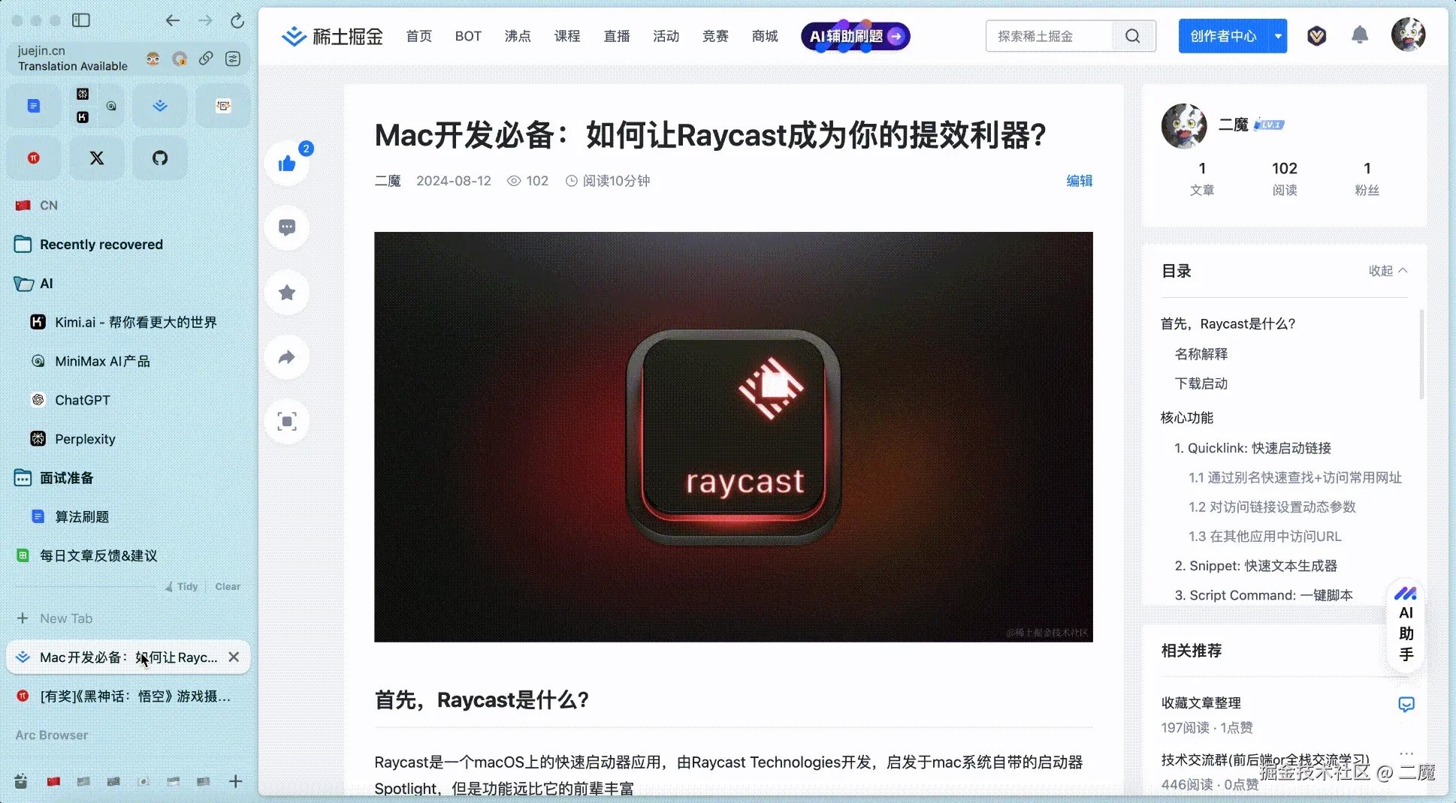Copy page URL with the link icon
This screenshot has height=803, width=1456.
coord(206,59)
